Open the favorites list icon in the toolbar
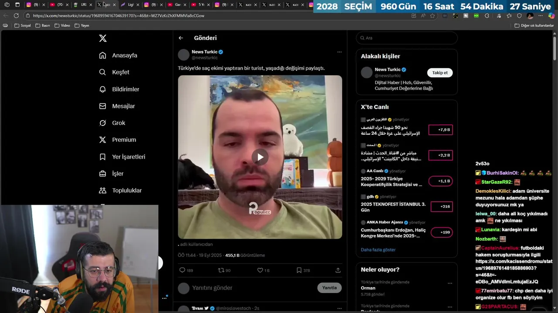 point(509,16)
